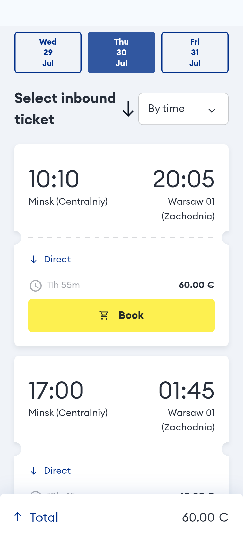
Task: Click the clock icon next to 11h 55m
Action: click(35, 286)
